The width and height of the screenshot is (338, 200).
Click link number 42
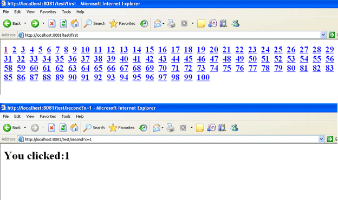pyautogui.click(x=149, y=59)
